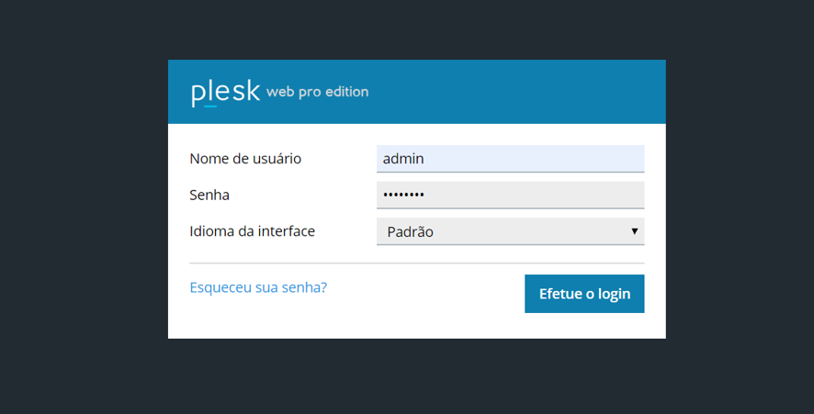The image size is (814, 414).
Task: Click the masked password dots
Action: click(x=403, y=196)
